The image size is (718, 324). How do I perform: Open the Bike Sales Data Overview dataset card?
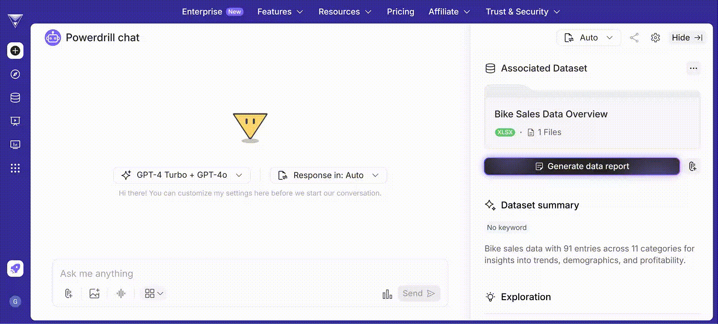pos(592,118)
